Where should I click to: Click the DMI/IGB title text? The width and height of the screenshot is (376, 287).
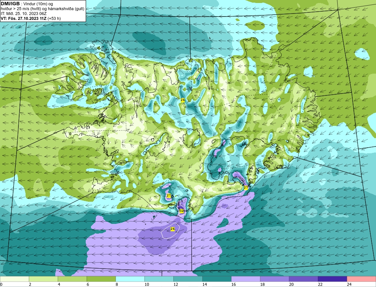click(10, 4)
